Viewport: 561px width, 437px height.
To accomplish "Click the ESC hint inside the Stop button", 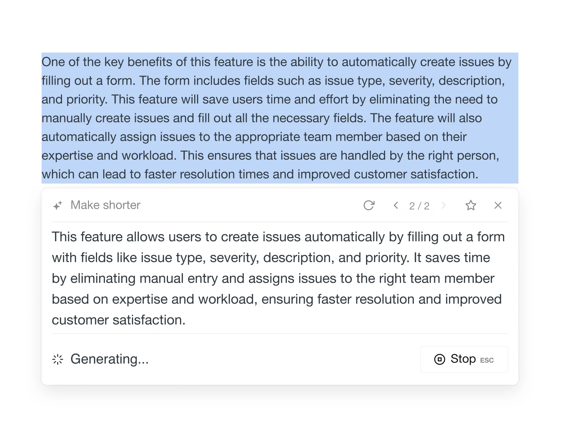I will coord(487,360).
